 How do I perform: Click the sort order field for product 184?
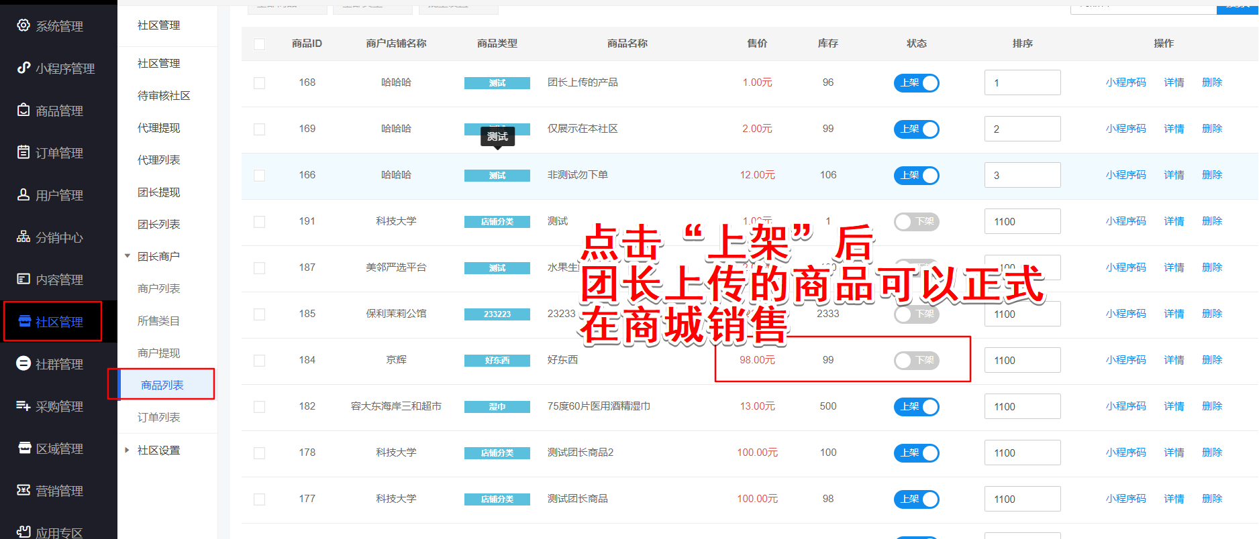click(x=1022, y=360)
